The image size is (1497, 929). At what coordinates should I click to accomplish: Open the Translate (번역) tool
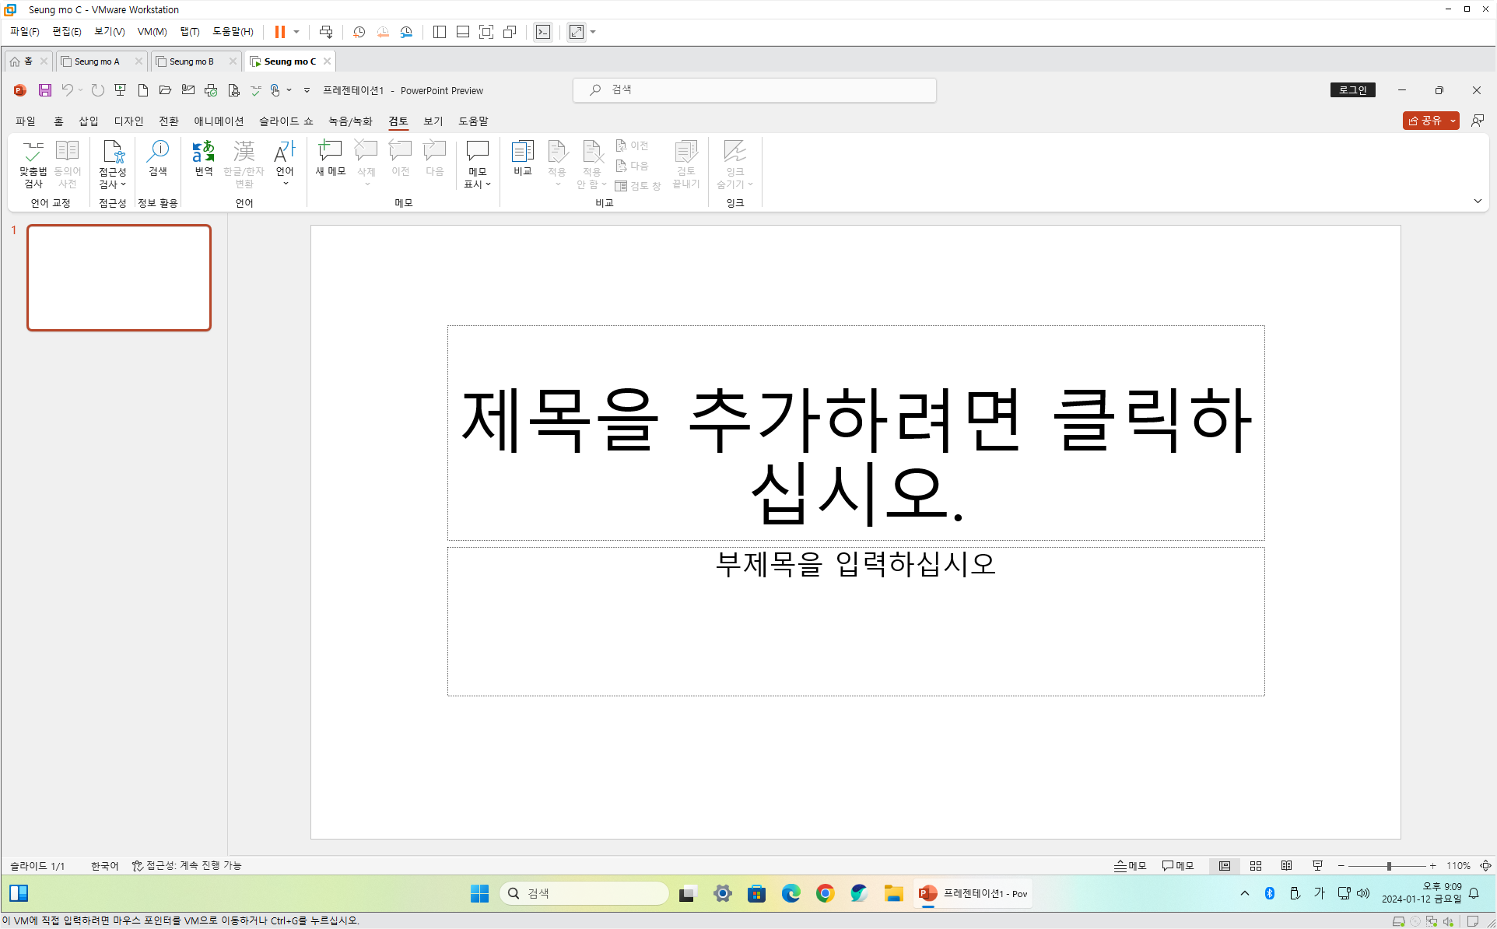coord(204,158)
